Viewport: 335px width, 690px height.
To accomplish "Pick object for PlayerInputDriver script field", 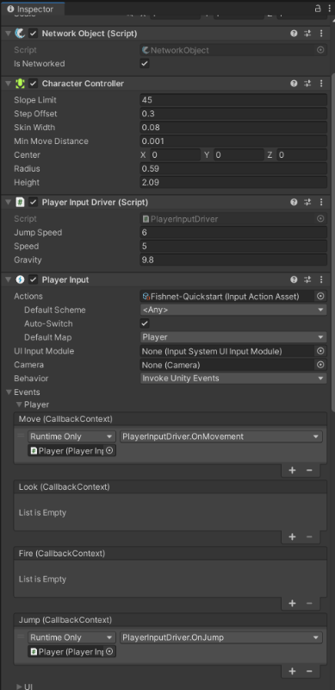I will [x=320, y=219].
